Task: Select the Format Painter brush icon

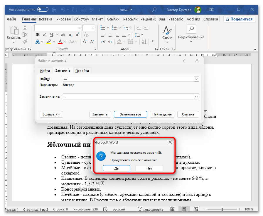Action: [x=25, y=42]
